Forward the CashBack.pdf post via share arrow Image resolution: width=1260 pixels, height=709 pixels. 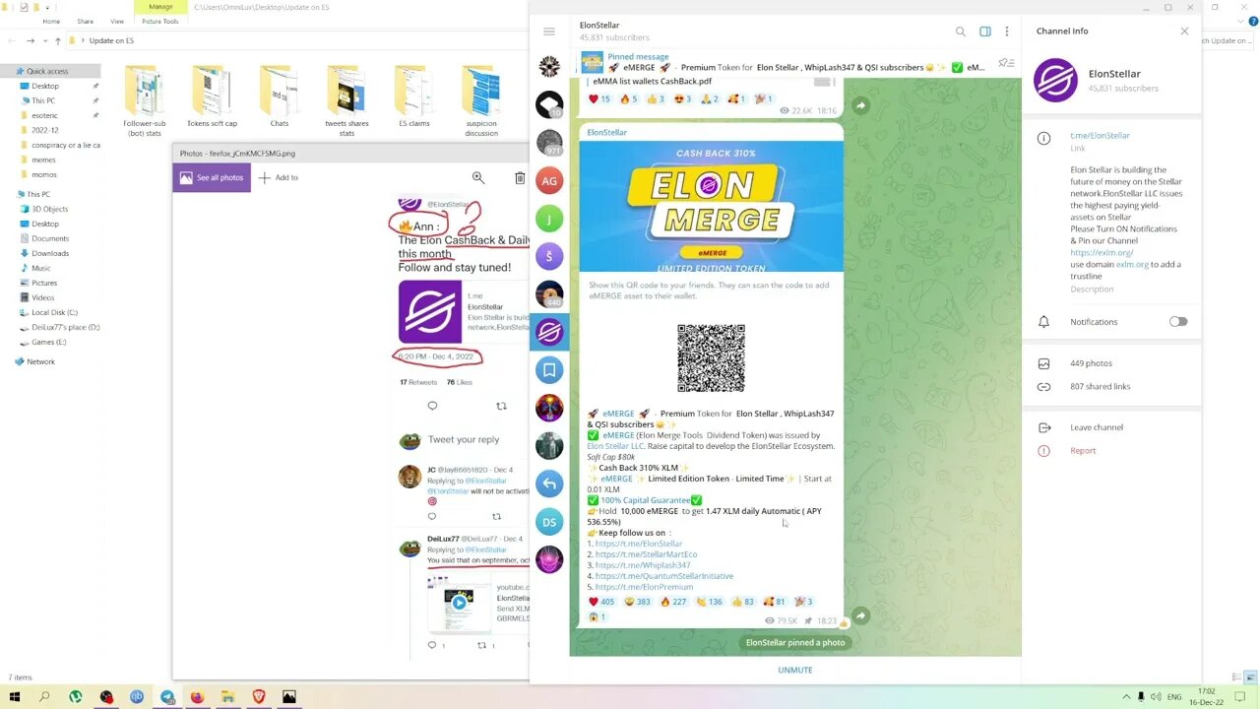point(860,104)
